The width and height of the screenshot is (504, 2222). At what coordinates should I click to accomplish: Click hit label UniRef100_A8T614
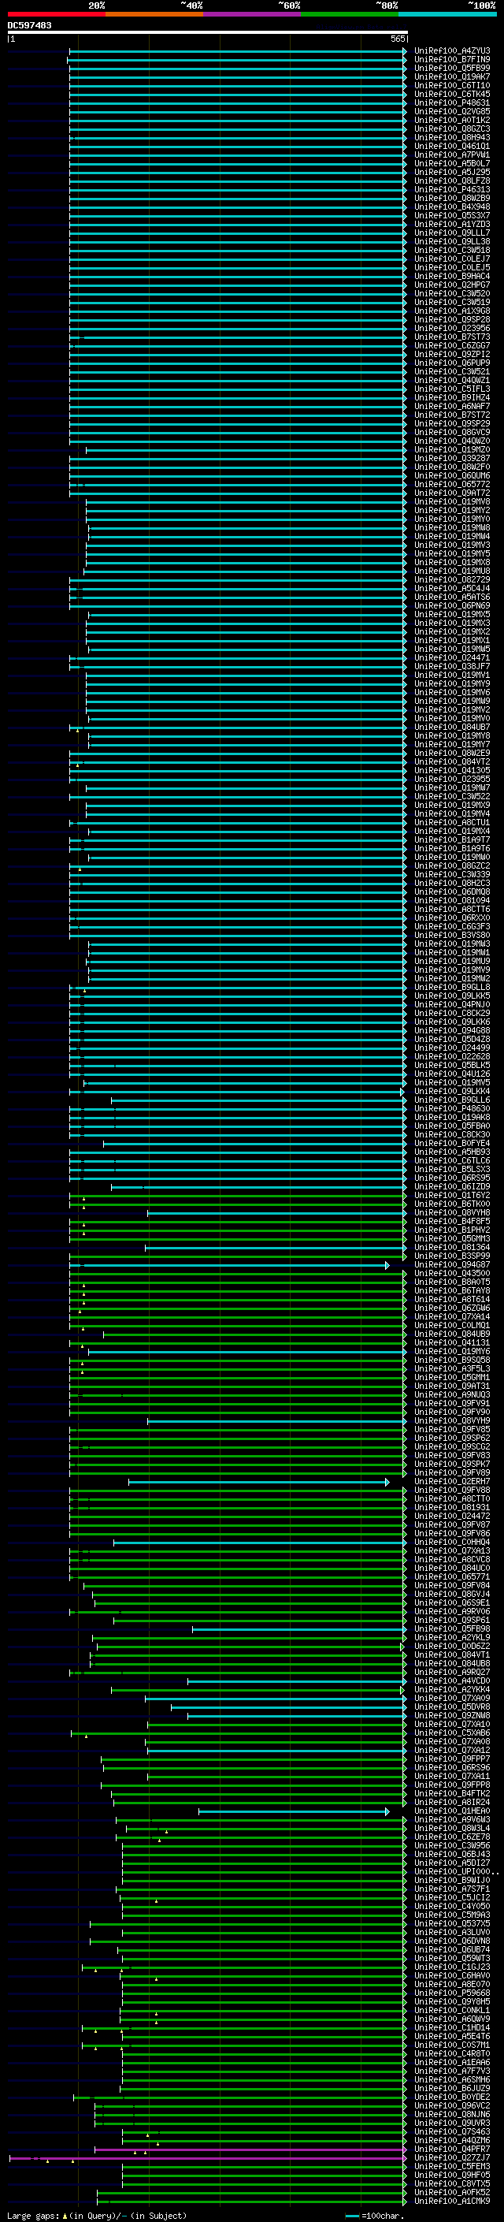(452, 1299)
